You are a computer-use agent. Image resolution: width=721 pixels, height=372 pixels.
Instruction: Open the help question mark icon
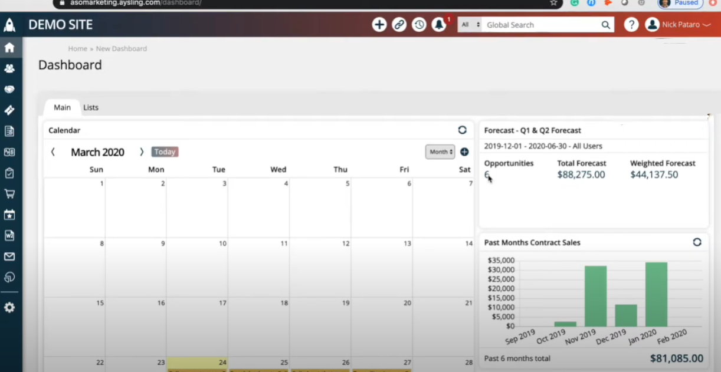coord(631,25)
